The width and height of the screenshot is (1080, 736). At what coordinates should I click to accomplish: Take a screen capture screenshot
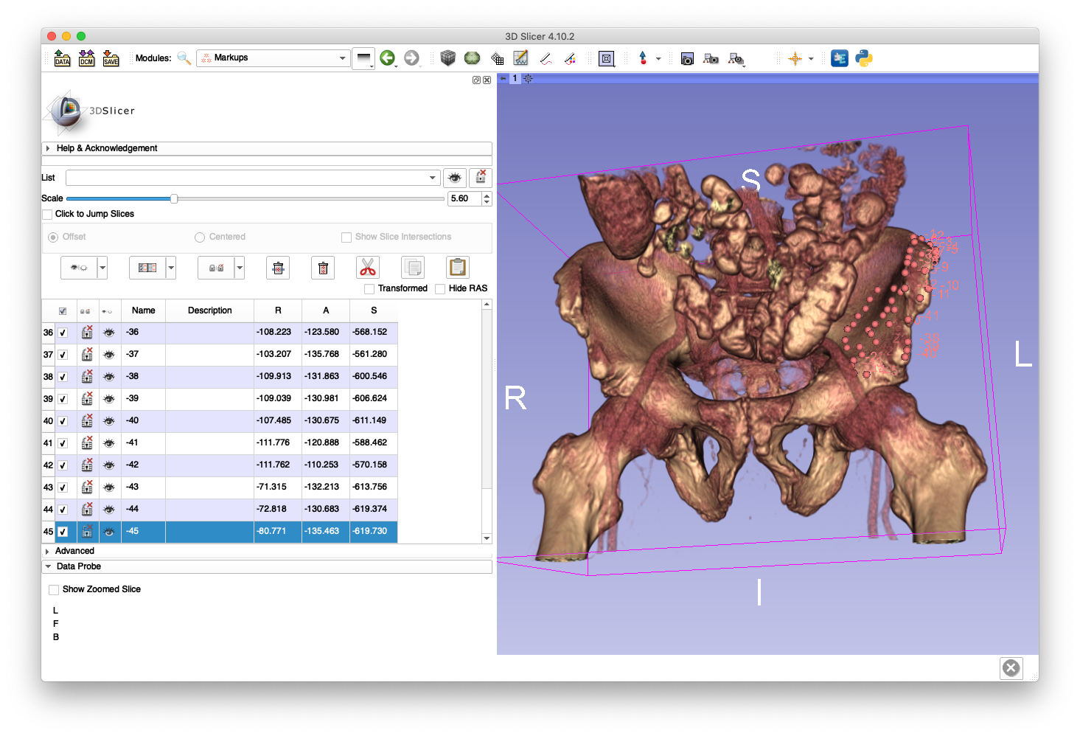686,58
